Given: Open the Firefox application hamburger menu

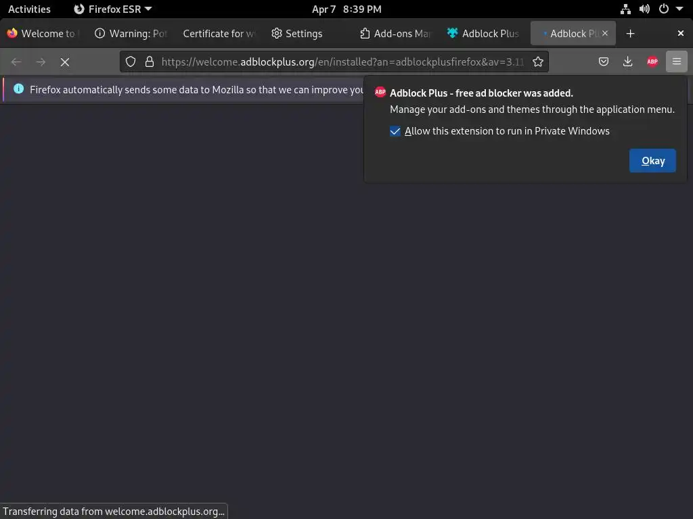Looking at the screenshot, I should tap(676, 61).
